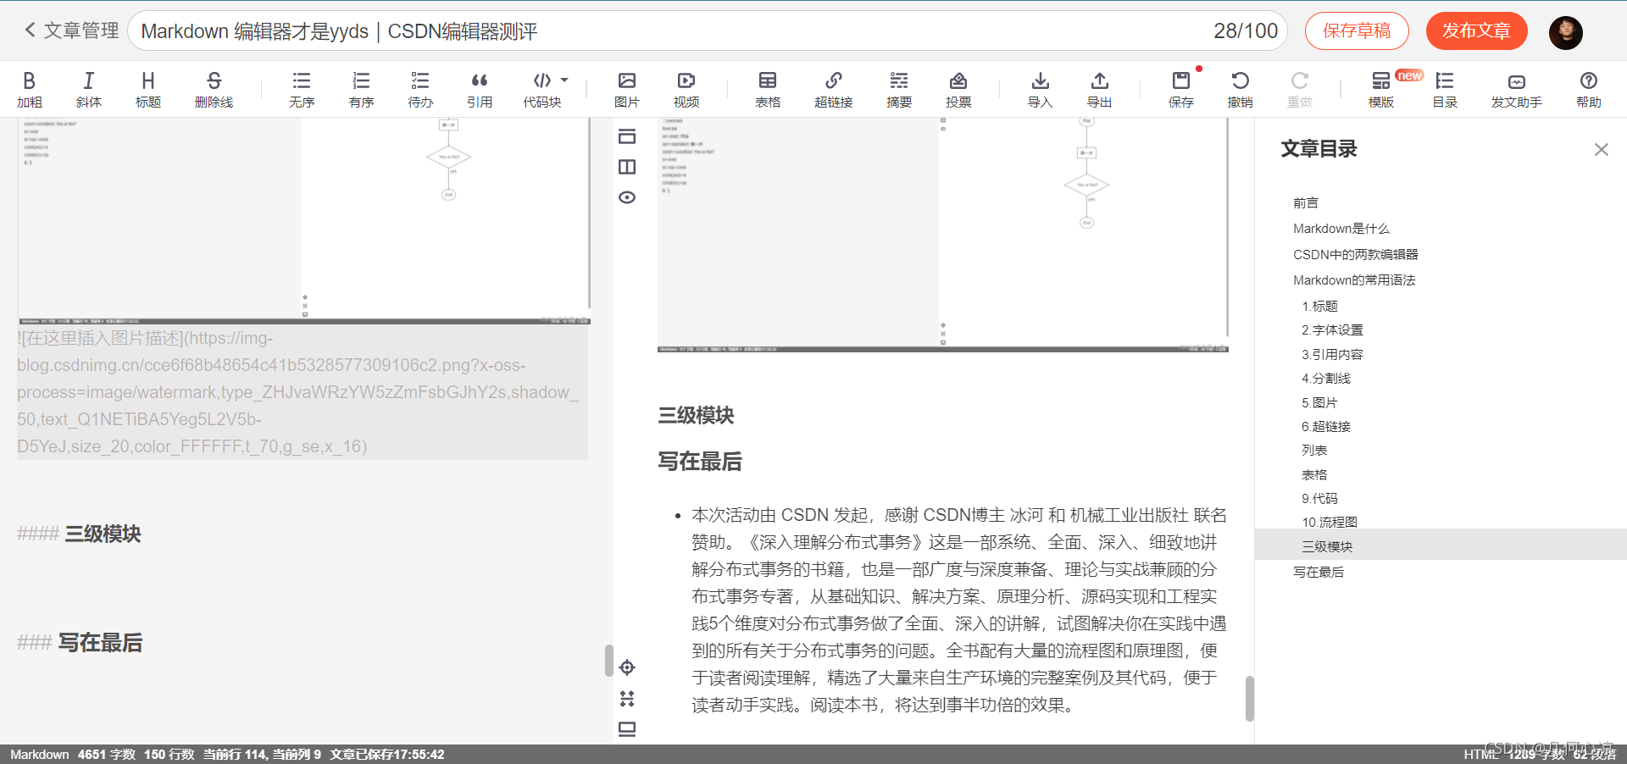This screenshot has height=764, width=1627.
Task: Go back to 文章管理
Action: click(71, 30)
